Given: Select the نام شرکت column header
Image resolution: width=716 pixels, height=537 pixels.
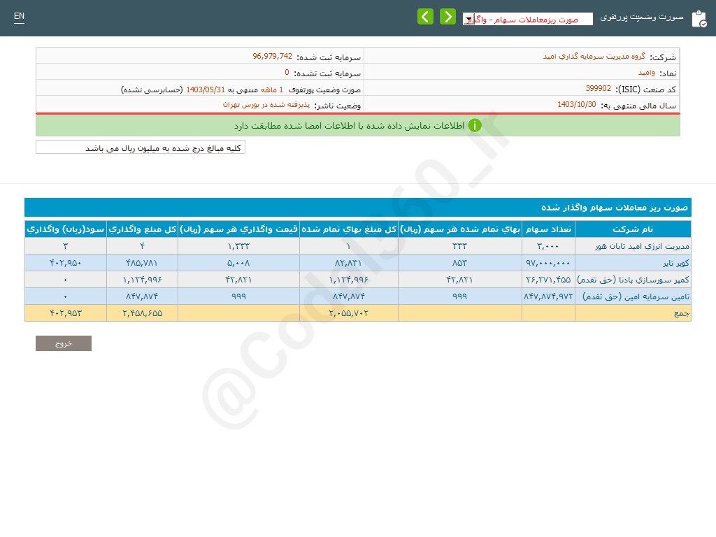Looking at the screenshot, I should (x=632, y=229).
